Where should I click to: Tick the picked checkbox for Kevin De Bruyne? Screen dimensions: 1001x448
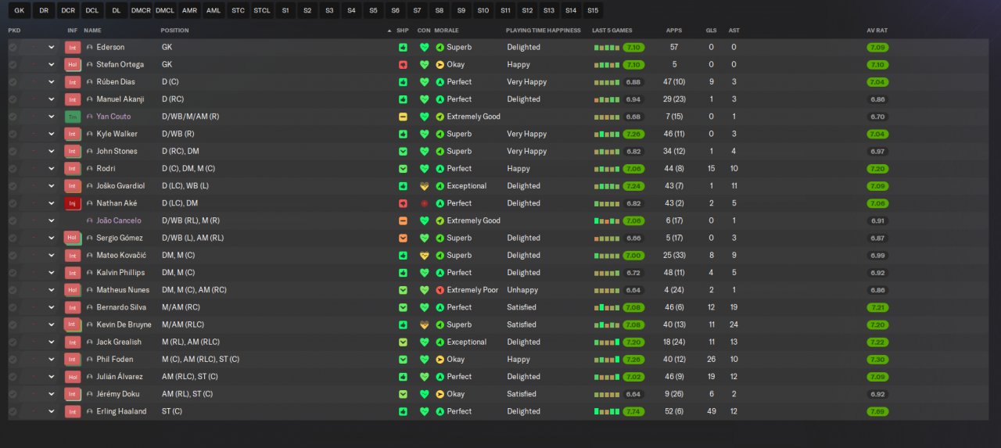coord(13,324)
